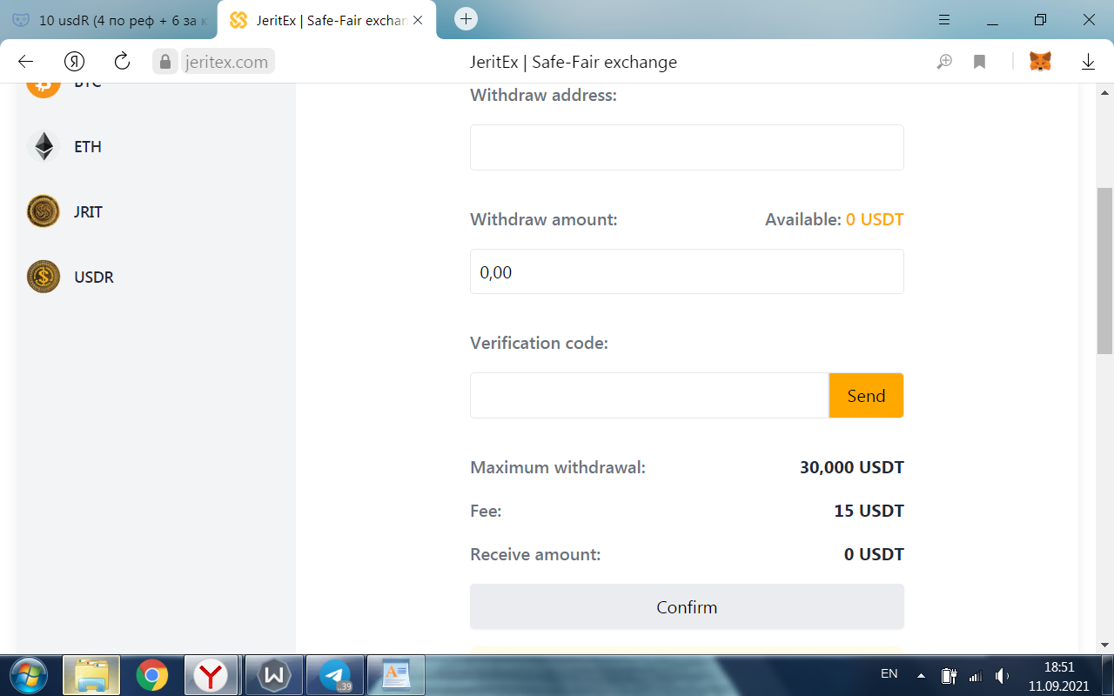Click the scrollbar up arrow
The image size is (1114, 696).
coord(1104,91)
